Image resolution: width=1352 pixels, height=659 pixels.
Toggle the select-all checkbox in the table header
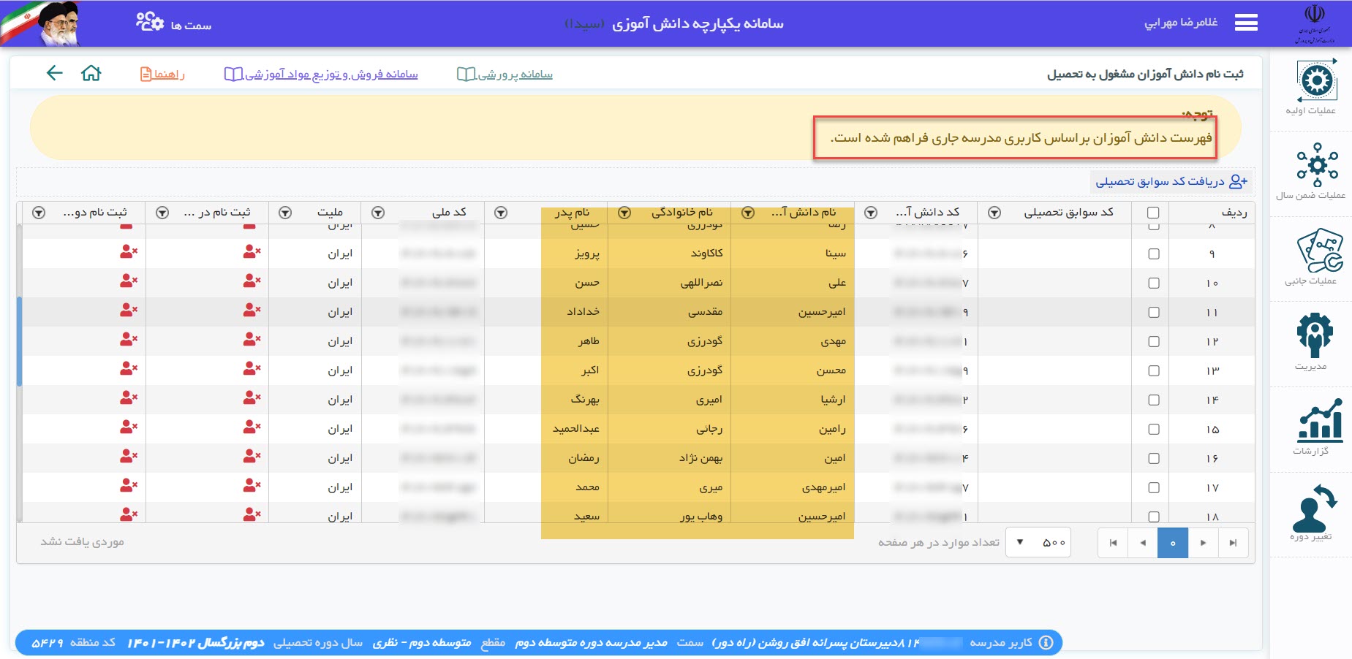[x=1153, y=213]
